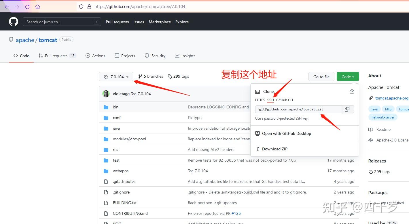Go to the Insights tab

pos(185,56)
